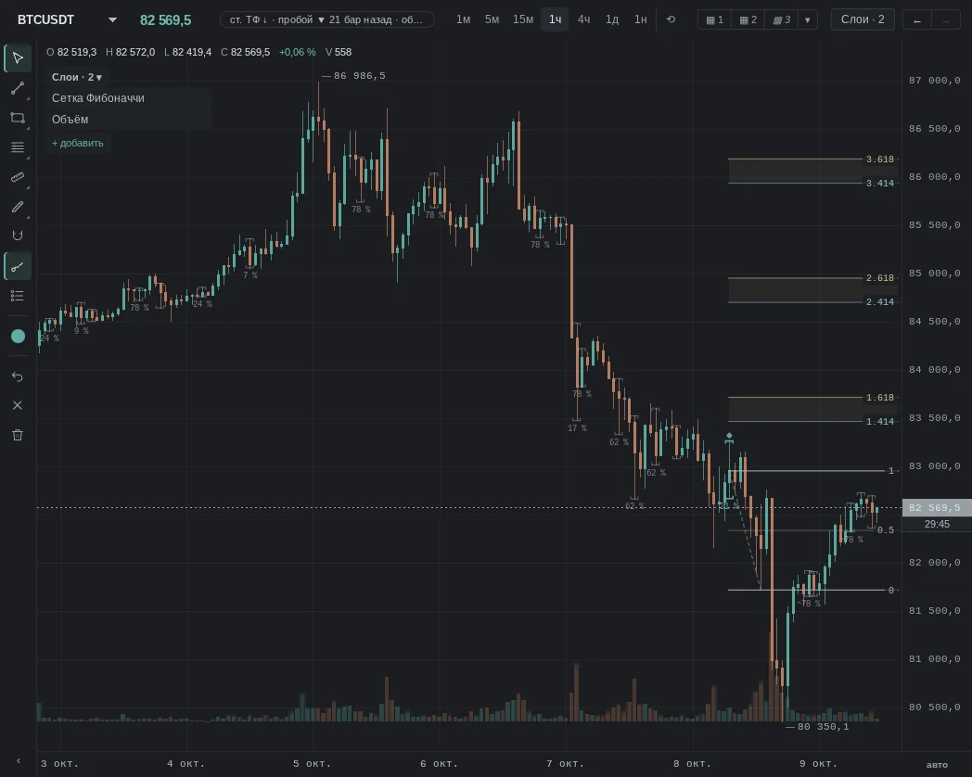Open the layout presets dropdown arrow
Viewport: 972px width, 777px height.
[807, 19]
